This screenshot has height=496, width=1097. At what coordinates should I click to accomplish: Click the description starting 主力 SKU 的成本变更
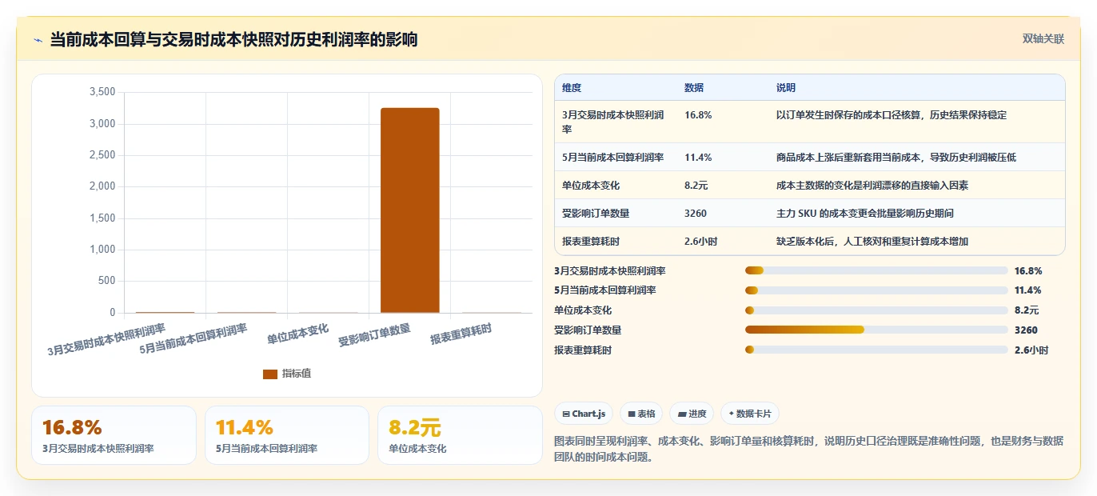tap(865, 214)
